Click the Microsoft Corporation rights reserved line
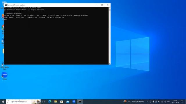Screen dimensions: 186x104 tap(24, 10)
